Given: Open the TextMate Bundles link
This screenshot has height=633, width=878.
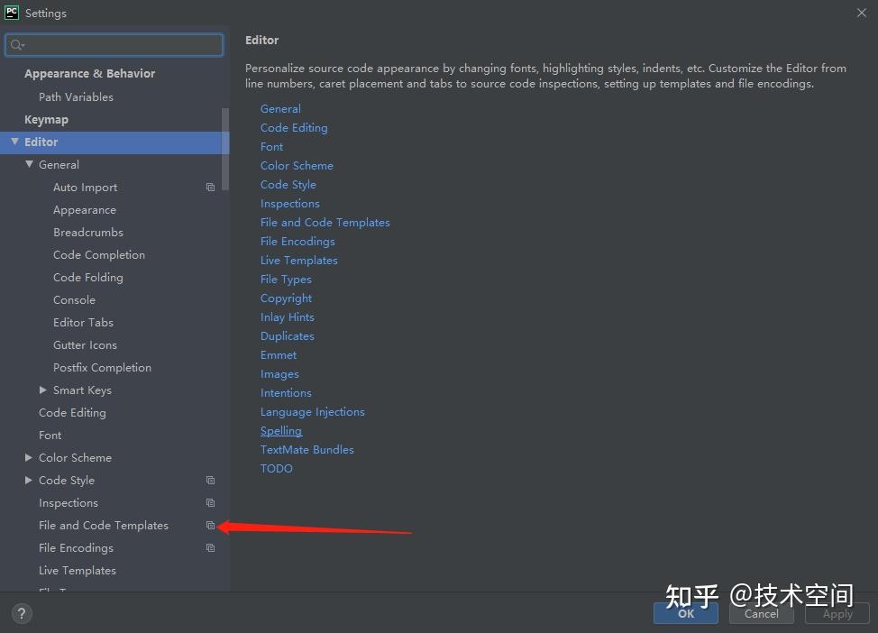Looking at the screenshot, I should click(x=306, y=450).
